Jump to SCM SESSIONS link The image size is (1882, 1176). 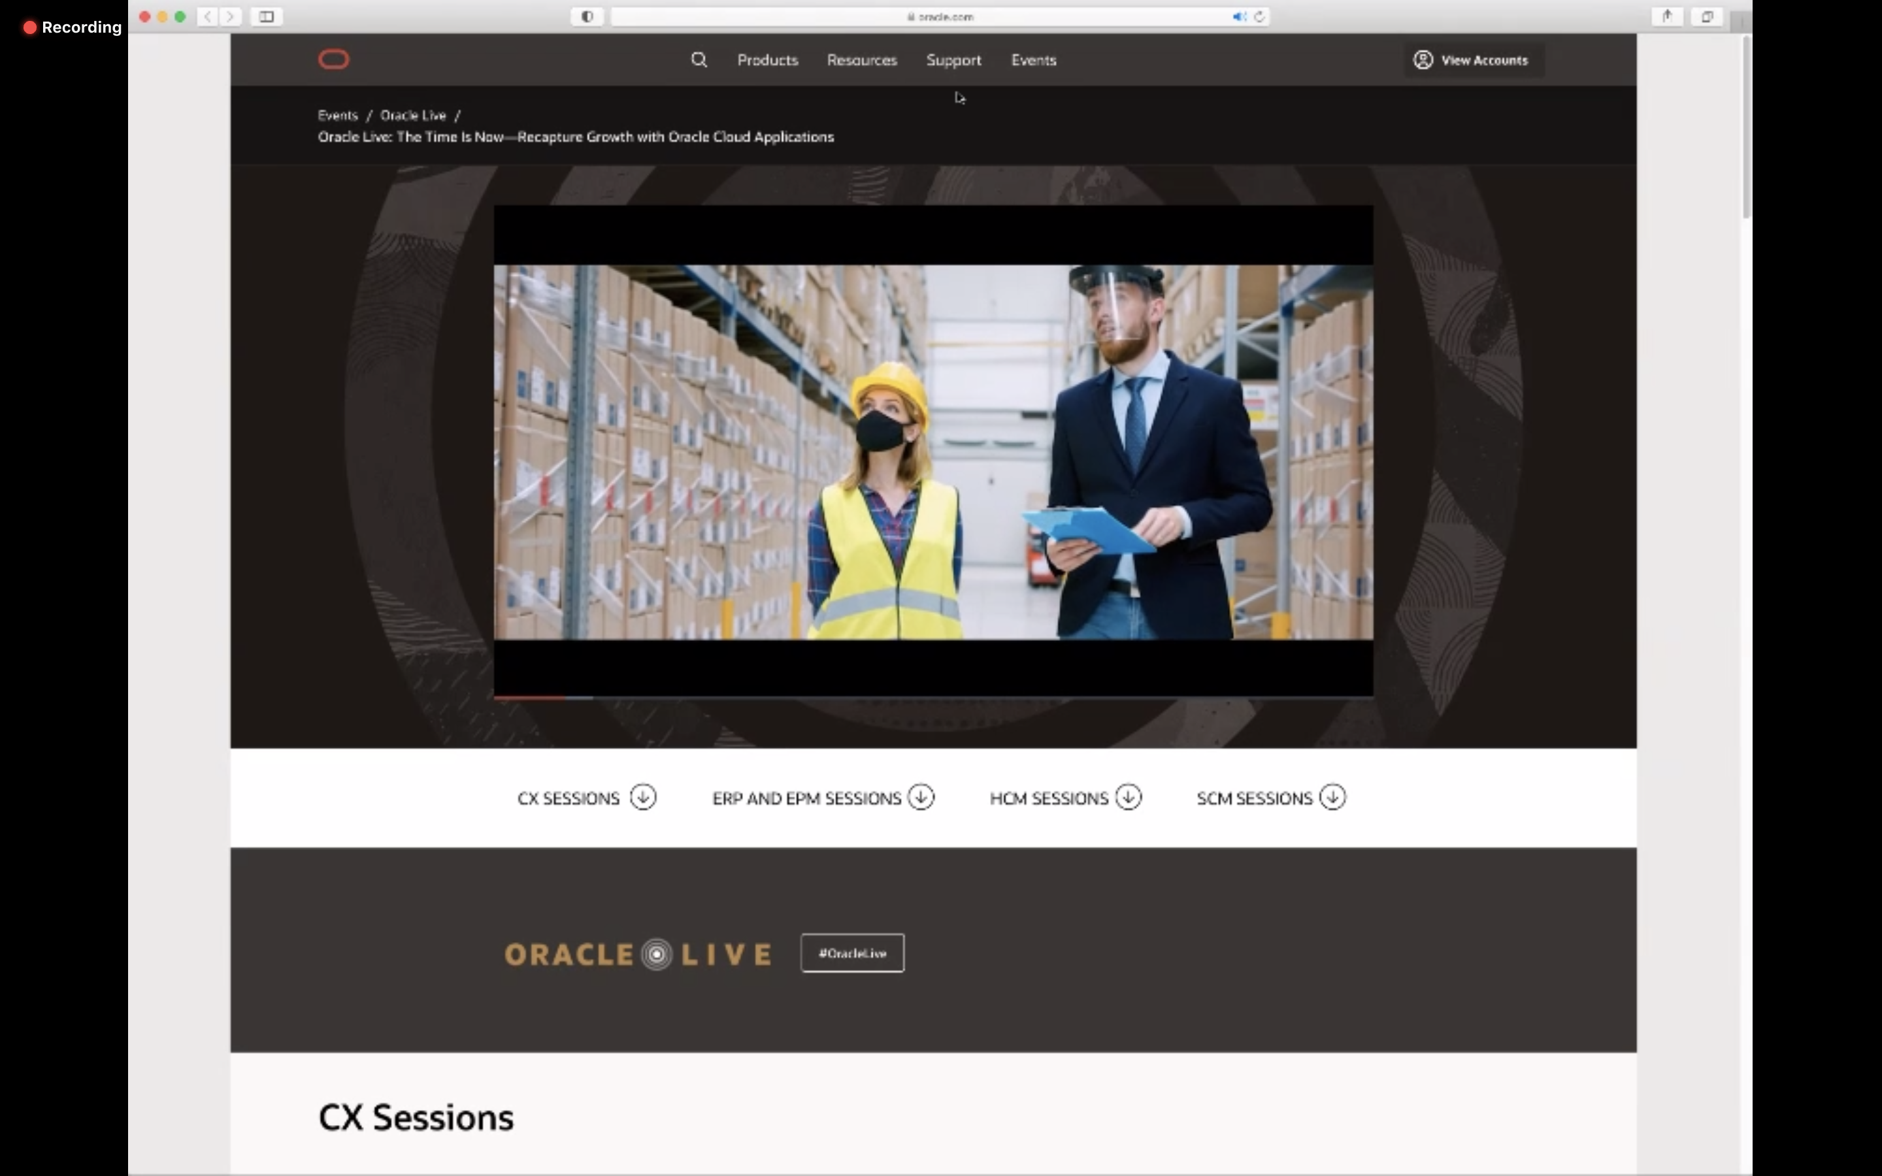(x=1255, y=798)
